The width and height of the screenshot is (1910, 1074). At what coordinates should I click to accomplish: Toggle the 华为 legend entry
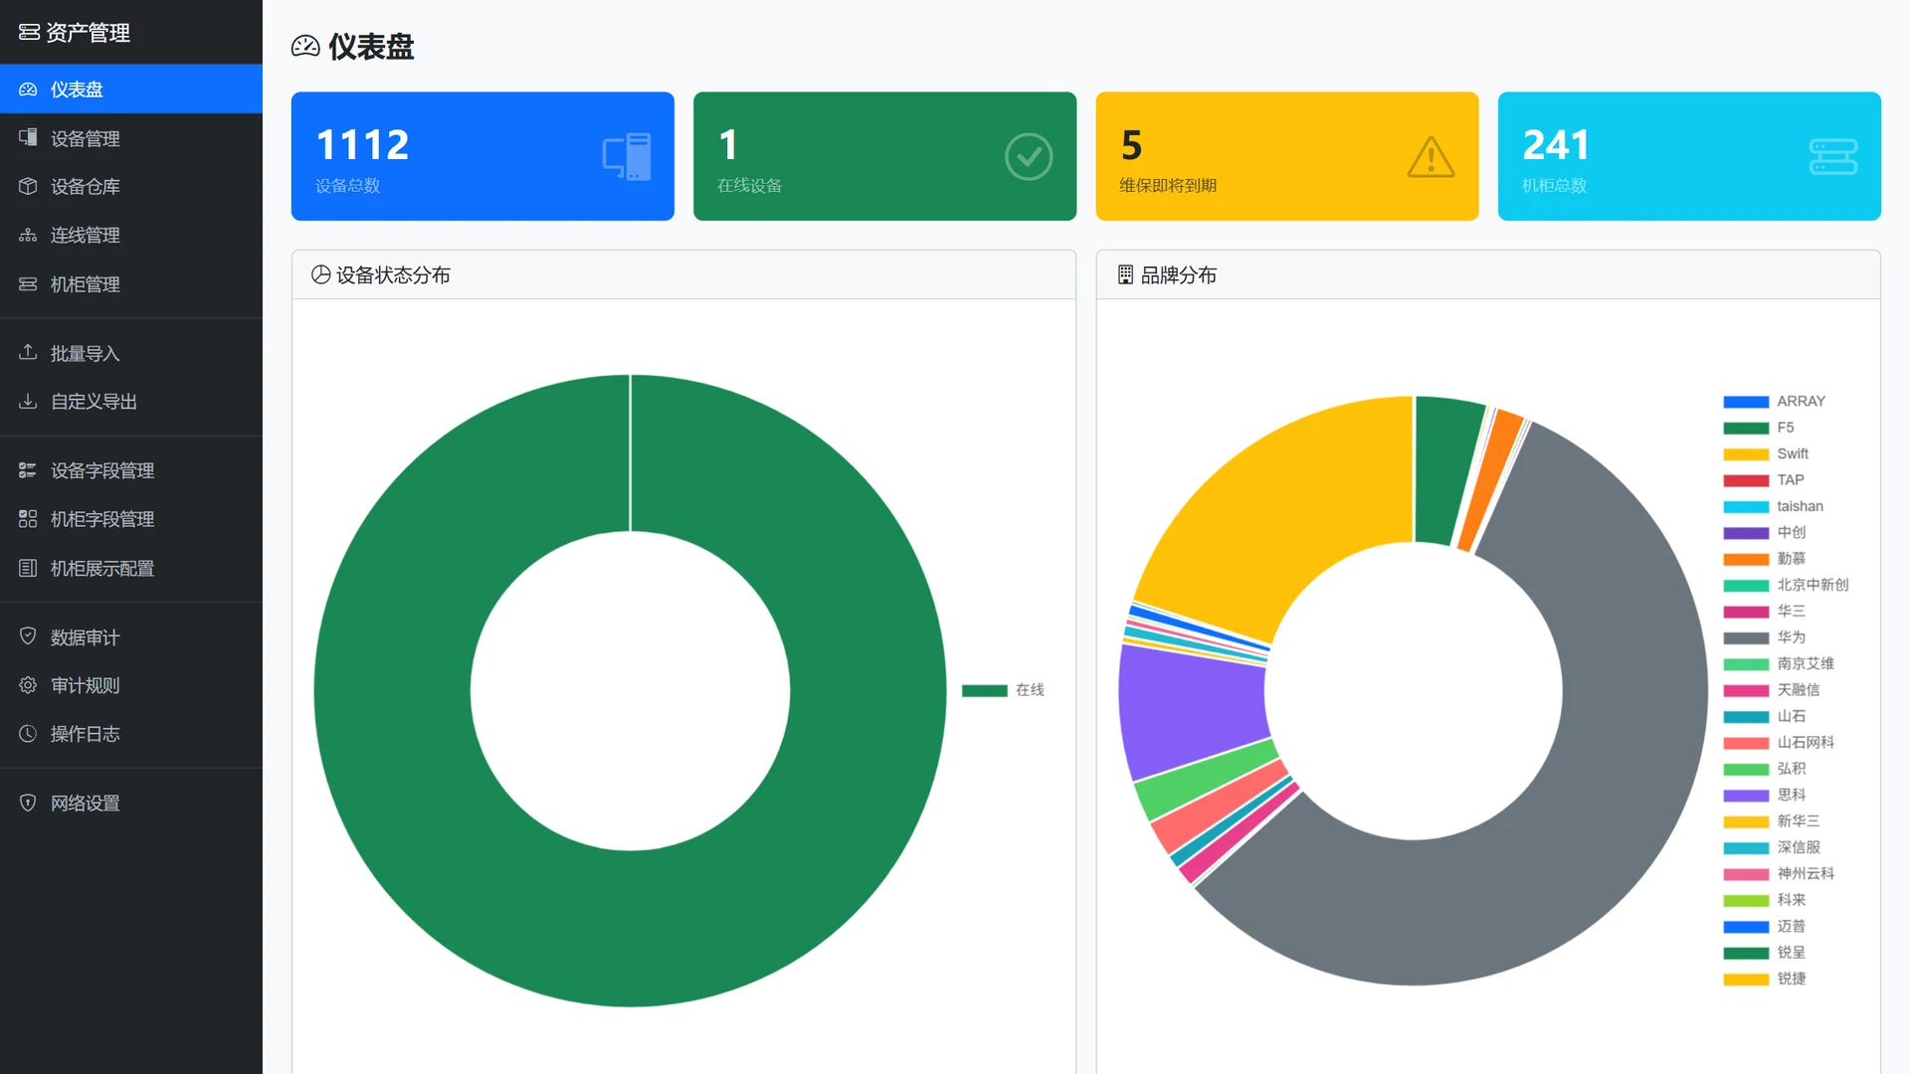(1764, 637)
